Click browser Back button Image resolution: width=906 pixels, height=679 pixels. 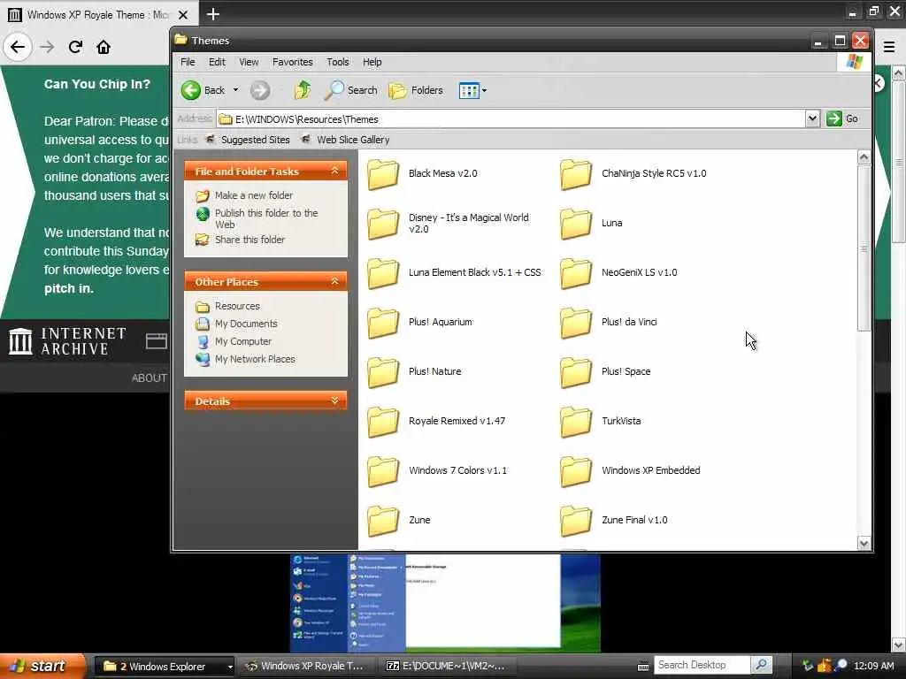(18, 47)
